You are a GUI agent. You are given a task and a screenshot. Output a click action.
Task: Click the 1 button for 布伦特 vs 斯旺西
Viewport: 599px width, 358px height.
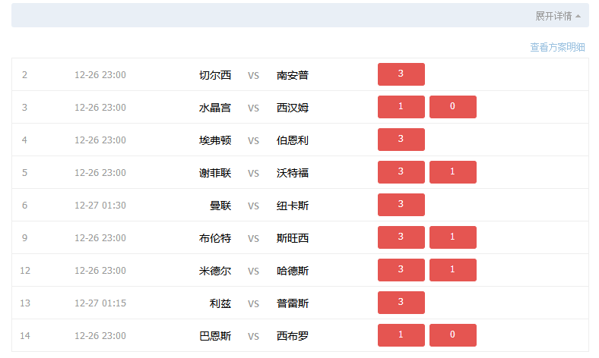(x=452, y=237)
